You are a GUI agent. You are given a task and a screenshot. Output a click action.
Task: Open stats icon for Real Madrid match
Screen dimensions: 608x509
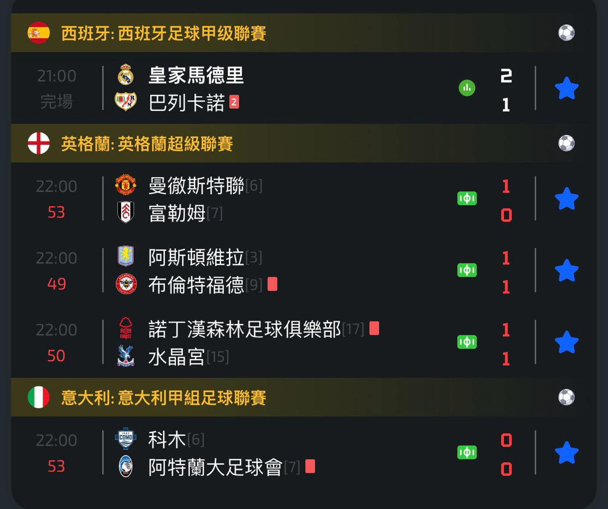pos(467,88)
